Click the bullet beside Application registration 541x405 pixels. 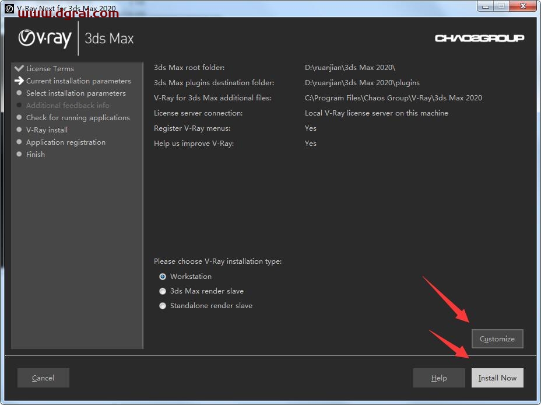point(19,142)
